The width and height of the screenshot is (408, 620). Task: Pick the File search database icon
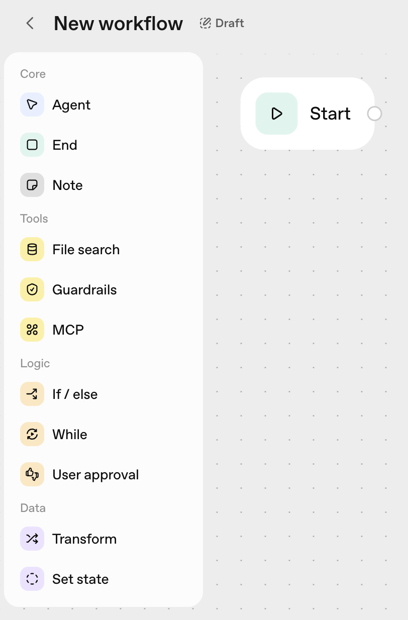click(x=32, y=249)
